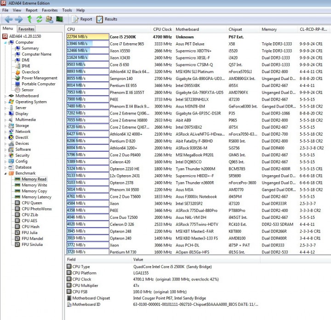
Task: Open the Report toolbar button
Action: [82, 19]
